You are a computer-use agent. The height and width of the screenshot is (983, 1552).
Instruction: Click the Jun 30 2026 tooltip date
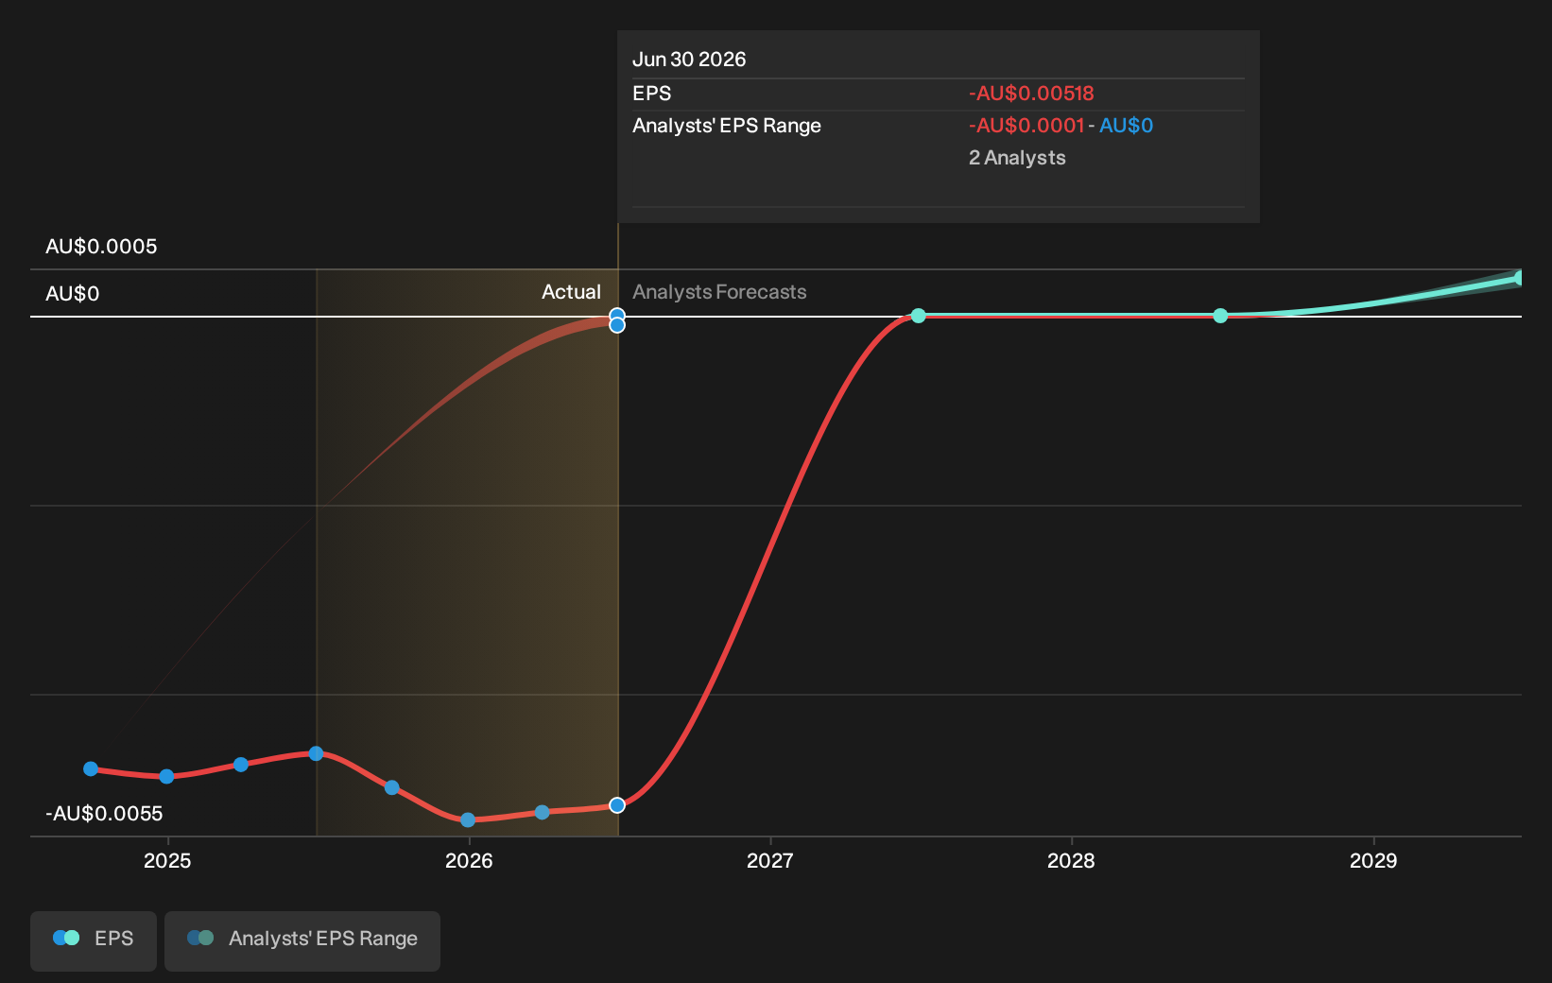(x=689, y=60)
